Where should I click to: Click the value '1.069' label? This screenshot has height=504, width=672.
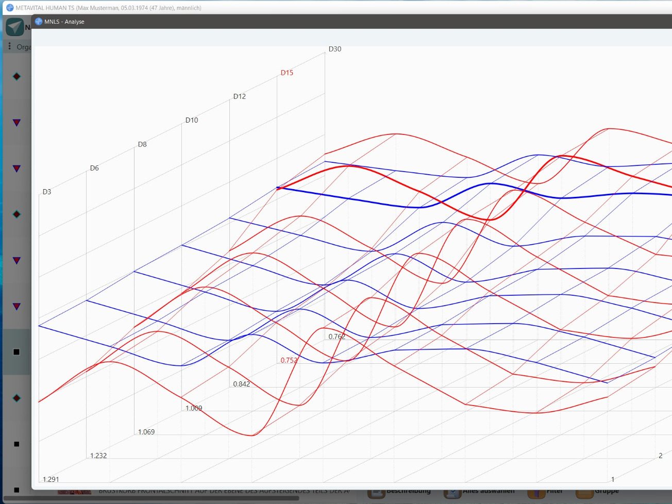coord(146,432)
